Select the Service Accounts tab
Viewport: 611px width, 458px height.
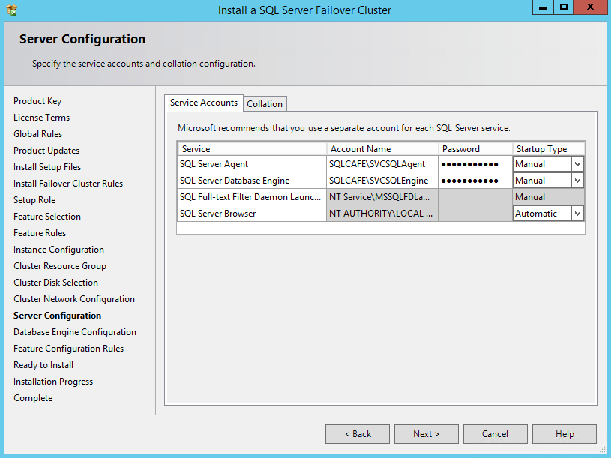tap(204, 103)
